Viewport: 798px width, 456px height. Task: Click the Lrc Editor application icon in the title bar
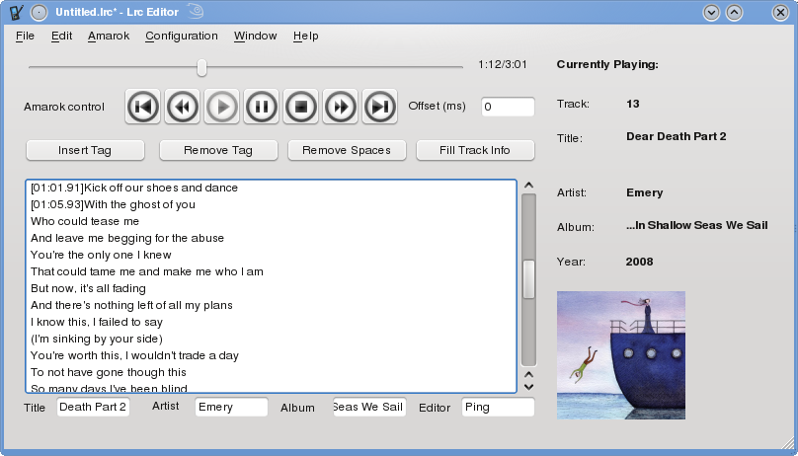[16, 12]
